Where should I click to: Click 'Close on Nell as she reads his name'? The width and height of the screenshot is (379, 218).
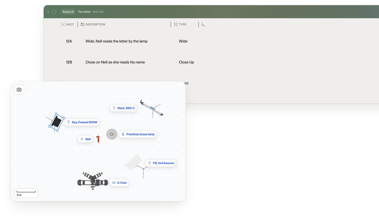115,62
